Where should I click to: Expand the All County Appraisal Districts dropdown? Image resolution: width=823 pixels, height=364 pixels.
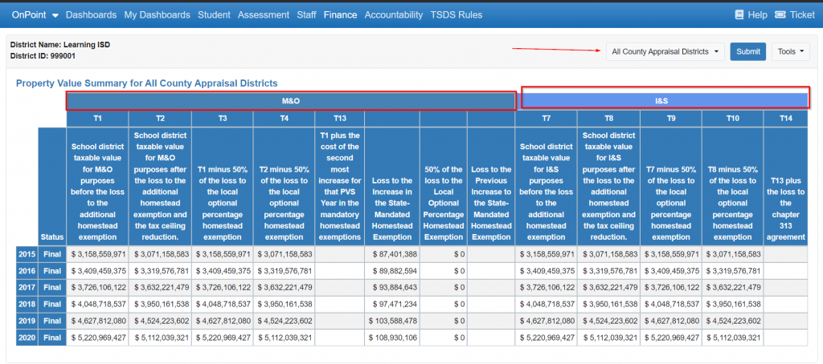pyautogui.click(x=665, y=52)
